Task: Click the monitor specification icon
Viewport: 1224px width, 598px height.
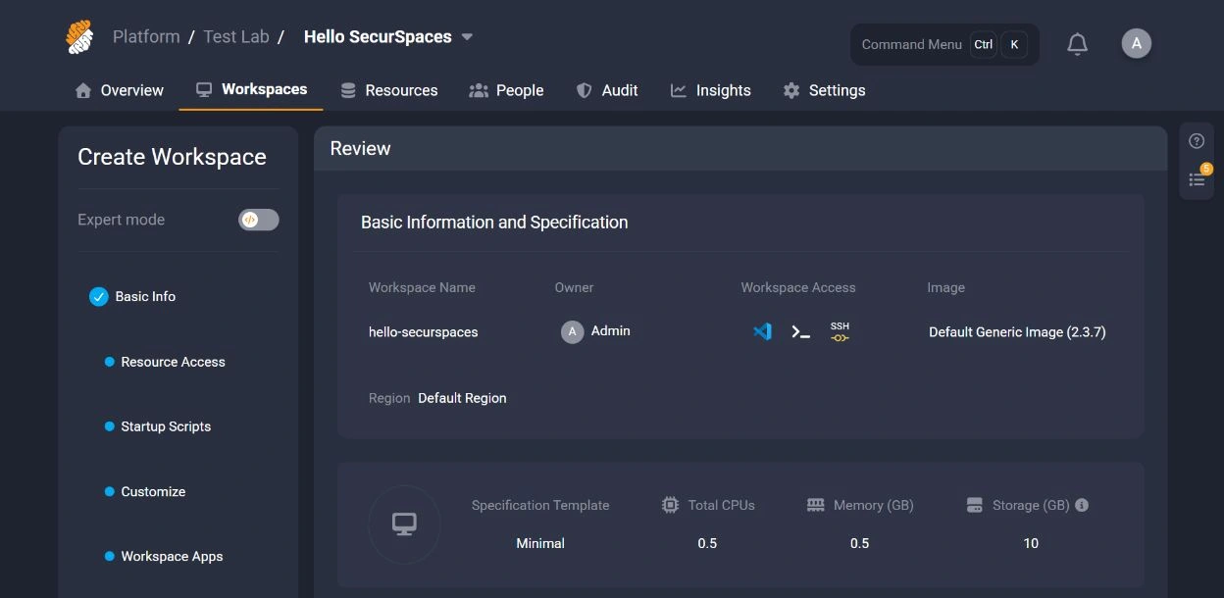Action: coord(404,524)
